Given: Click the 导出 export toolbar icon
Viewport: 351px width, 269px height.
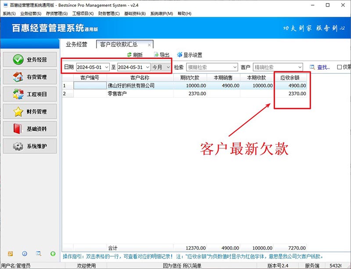Looking at the screenshot, I should (156, 55).
